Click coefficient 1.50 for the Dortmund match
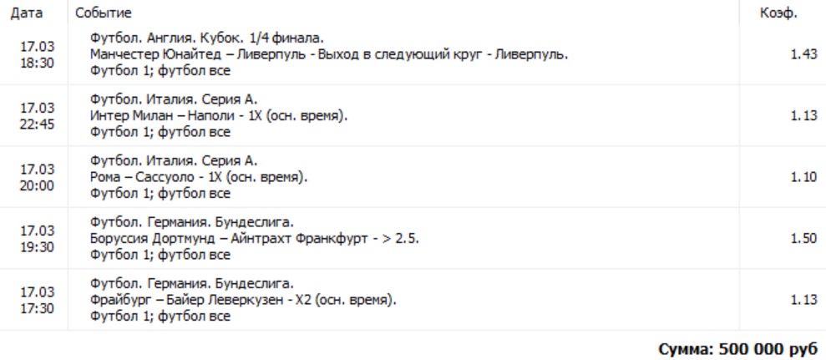Screen dimensions: 826x360 pos(804,239)
